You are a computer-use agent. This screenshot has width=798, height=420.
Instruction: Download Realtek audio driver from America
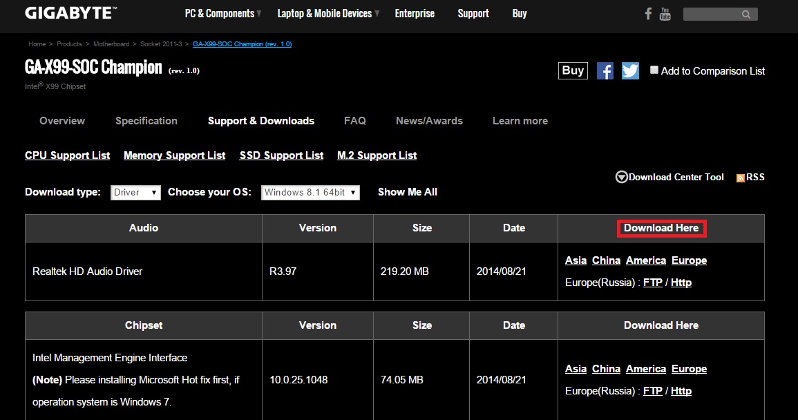pyautogui.click(x=646, y=260)
